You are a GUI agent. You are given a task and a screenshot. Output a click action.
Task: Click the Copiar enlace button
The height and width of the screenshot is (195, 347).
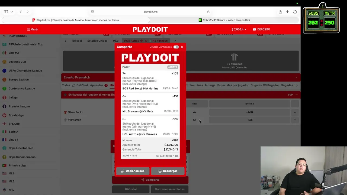(x=133, y=171)
